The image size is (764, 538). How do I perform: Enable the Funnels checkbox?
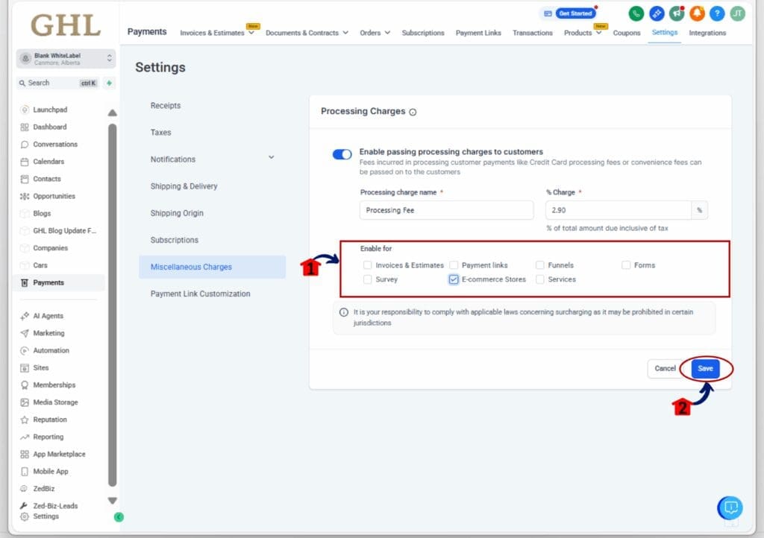tap(539, 265)
